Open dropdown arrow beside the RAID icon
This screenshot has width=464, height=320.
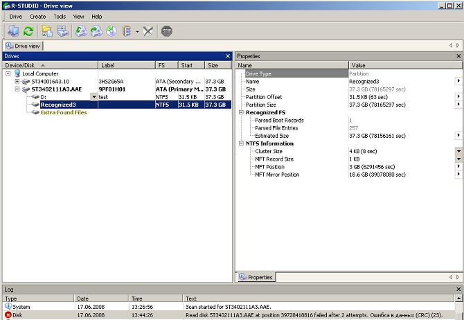pyautogui.click(x=137, y=31)
